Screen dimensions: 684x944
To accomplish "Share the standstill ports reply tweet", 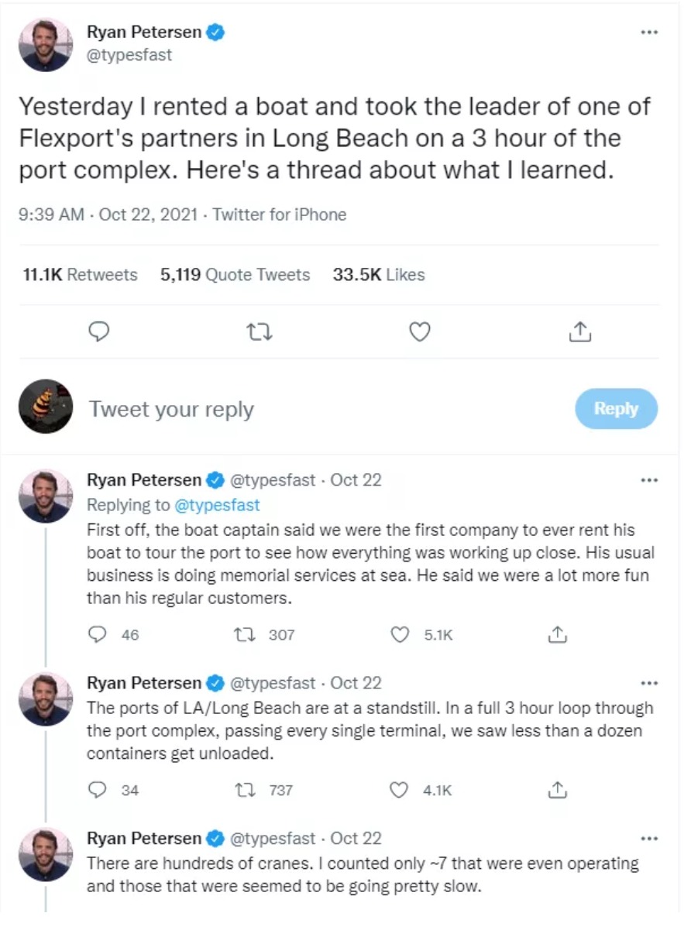I will click(x=557, y=790).
